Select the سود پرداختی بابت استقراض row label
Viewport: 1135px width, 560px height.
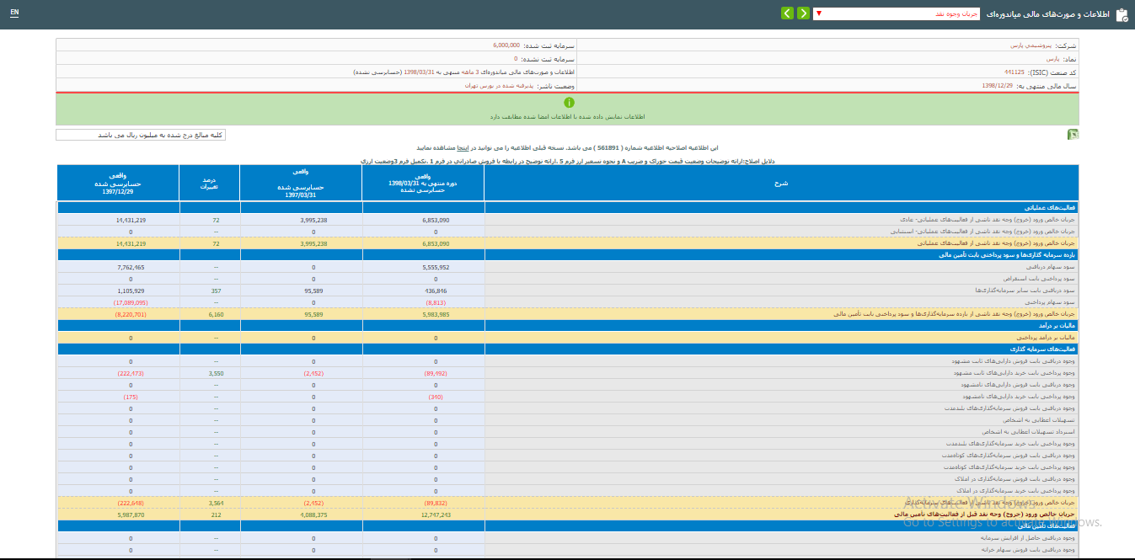click(1039, 279)
